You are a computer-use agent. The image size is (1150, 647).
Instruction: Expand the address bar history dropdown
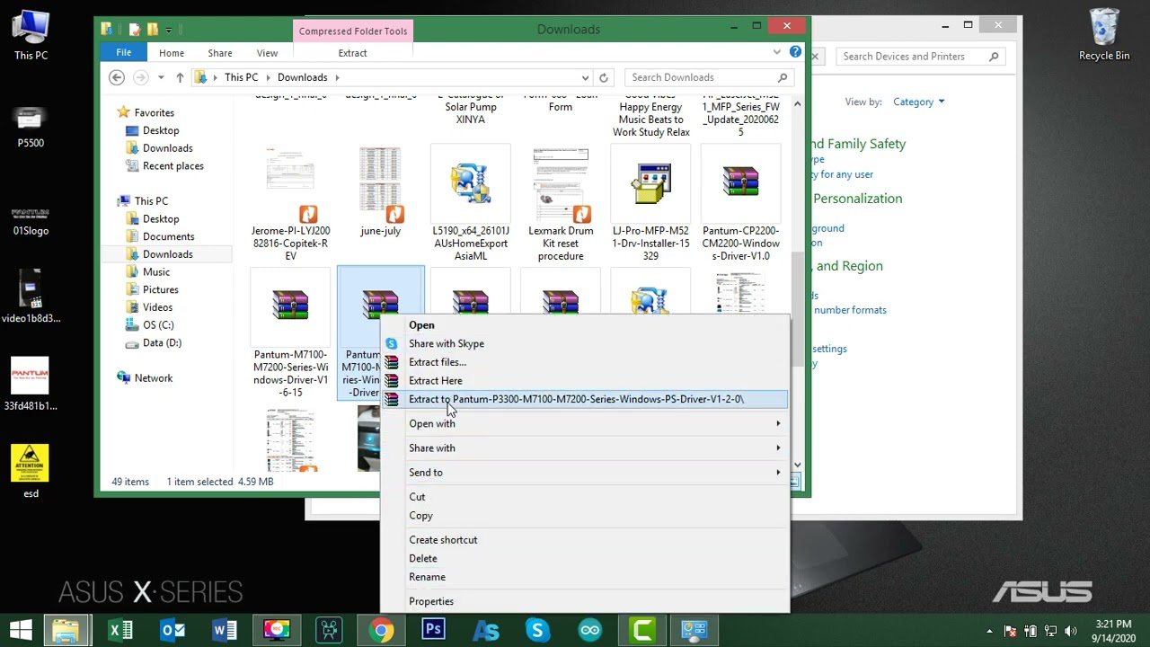coord(585,77)
